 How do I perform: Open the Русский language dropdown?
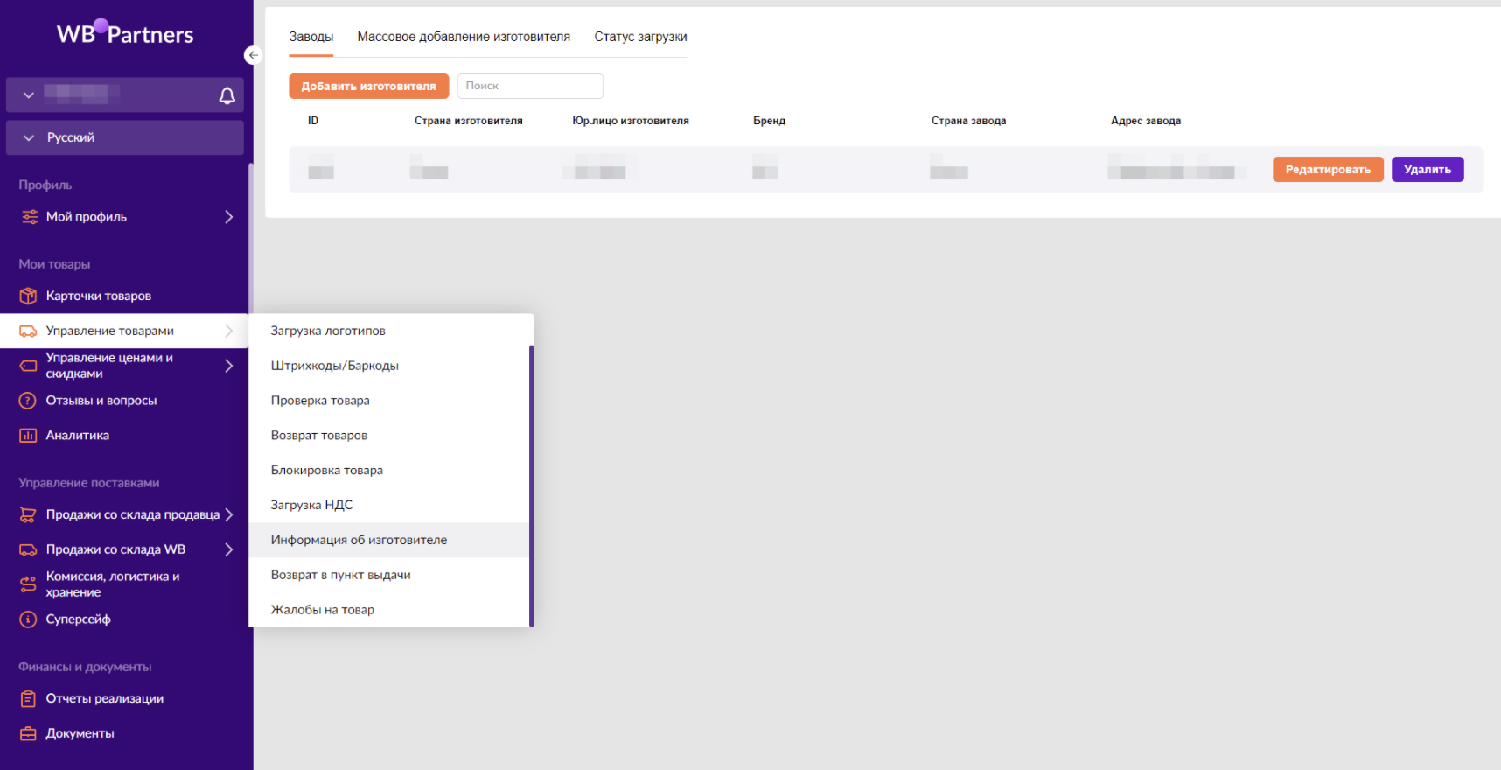pos(124,137)
